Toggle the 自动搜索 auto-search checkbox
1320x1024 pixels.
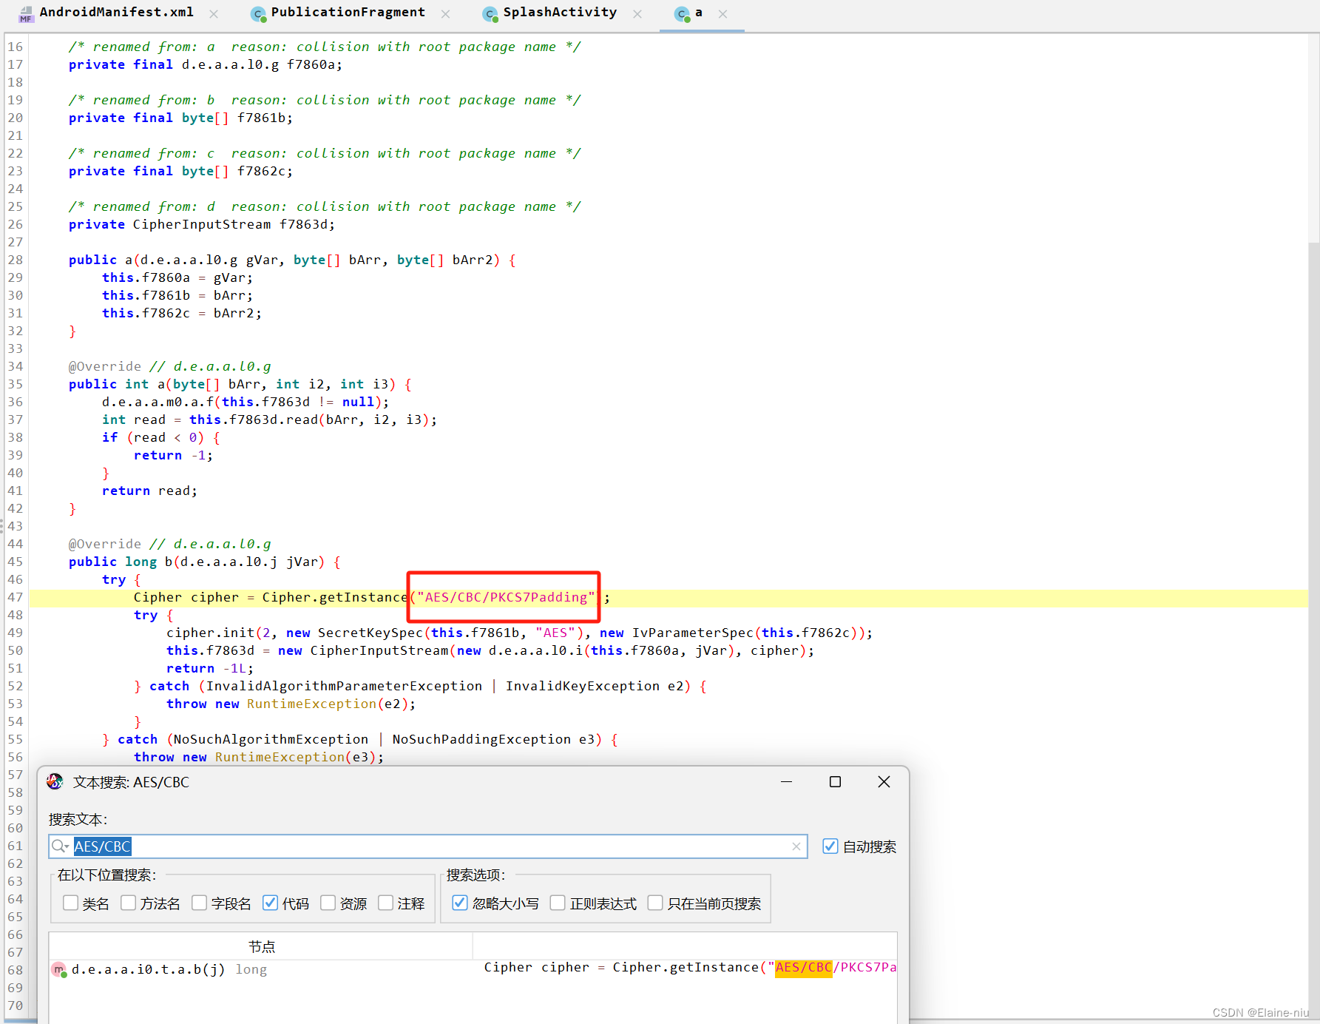pos(830,846)
